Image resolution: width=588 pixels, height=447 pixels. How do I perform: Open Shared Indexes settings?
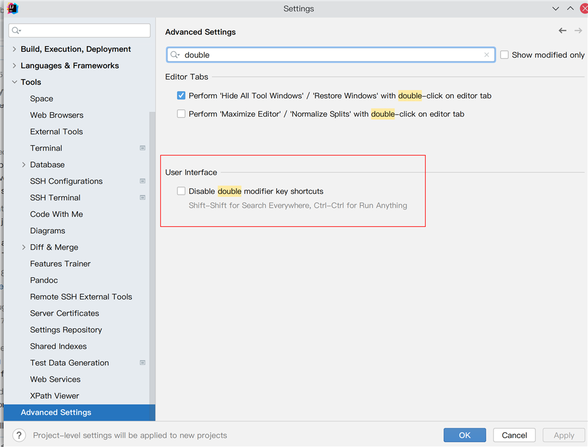[58, 346]
